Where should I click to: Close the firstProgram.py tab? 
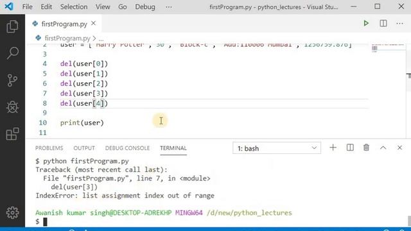coord(94,24)
